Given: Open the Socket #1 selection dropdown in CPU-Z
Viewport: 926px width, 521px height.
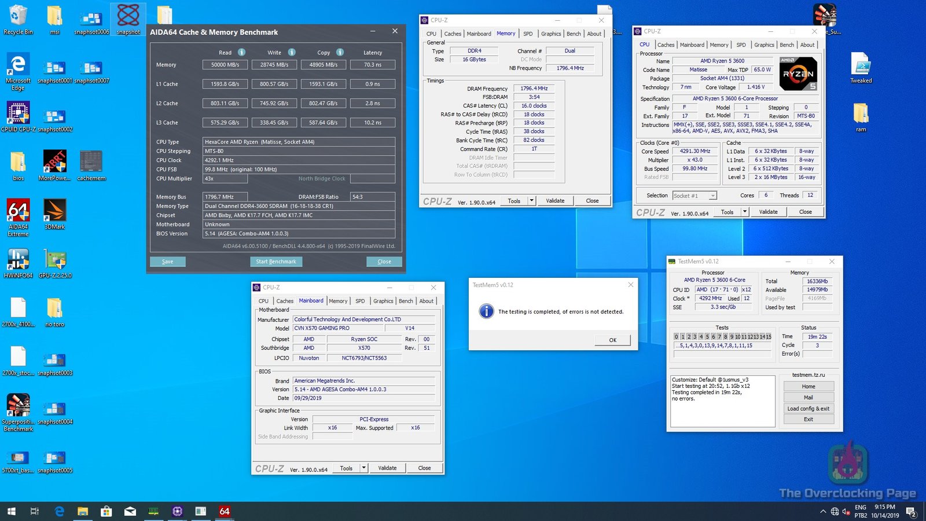Looking at the screenshot, I should point(714,196).
